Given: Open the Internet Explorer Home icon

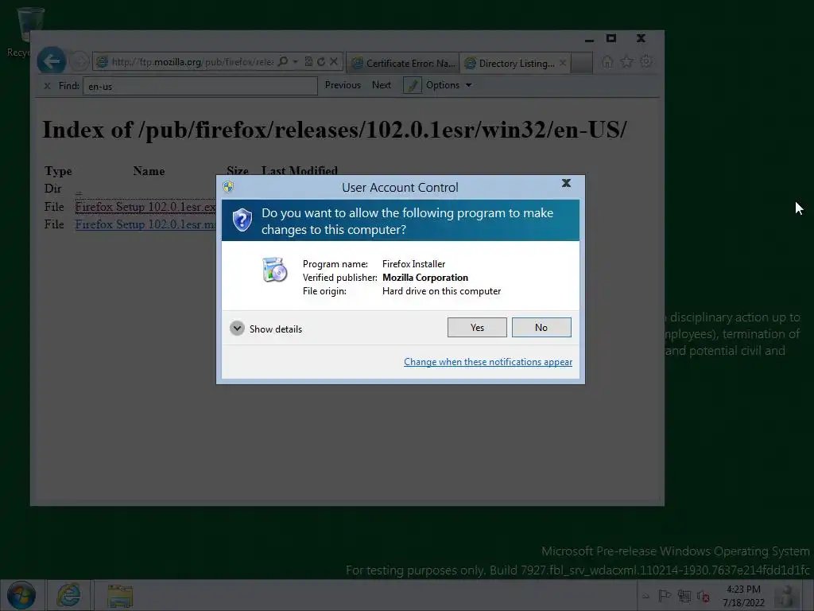Looking at the screenshot, I should coord(607,62).
